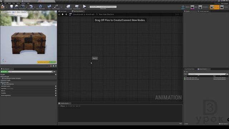The height and width of the screenshot is (129, 229).
Task: Select Event Blueprint Update Animation tree item
Action: click(12, 78)
